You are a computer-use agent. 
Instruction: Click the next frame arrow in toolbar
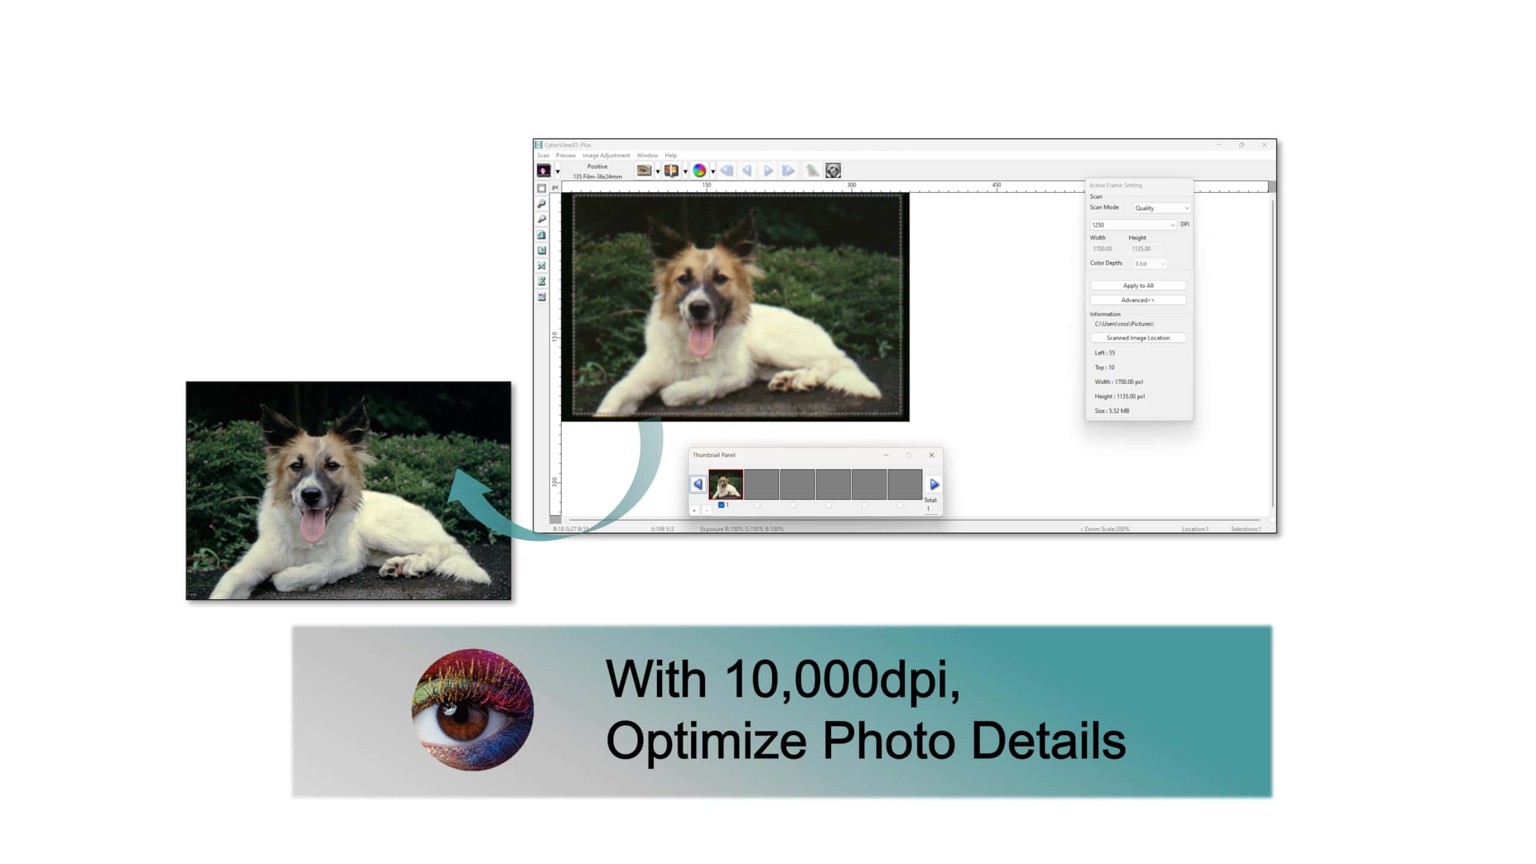click(x=768, y=171)
